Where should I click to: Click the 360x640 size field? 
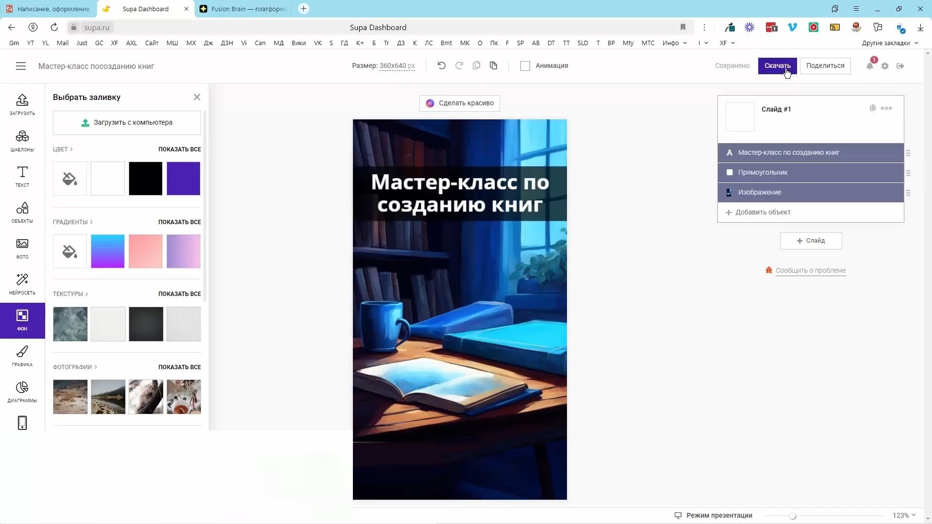click(397, 65)
